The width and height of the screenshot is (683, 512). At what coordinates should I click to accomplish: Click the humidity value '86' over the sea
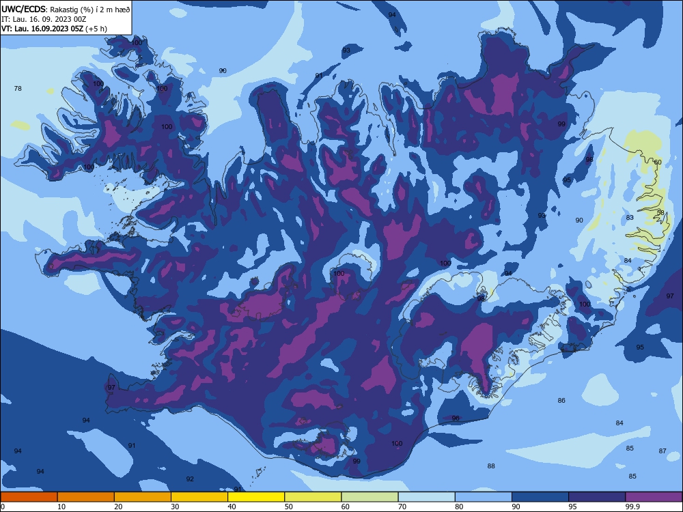click(x=561, y=400)
